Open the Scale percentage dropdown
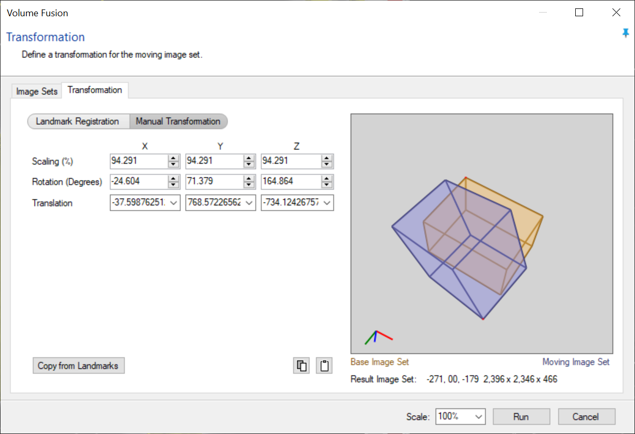635x434 pixels. (478, 417)
